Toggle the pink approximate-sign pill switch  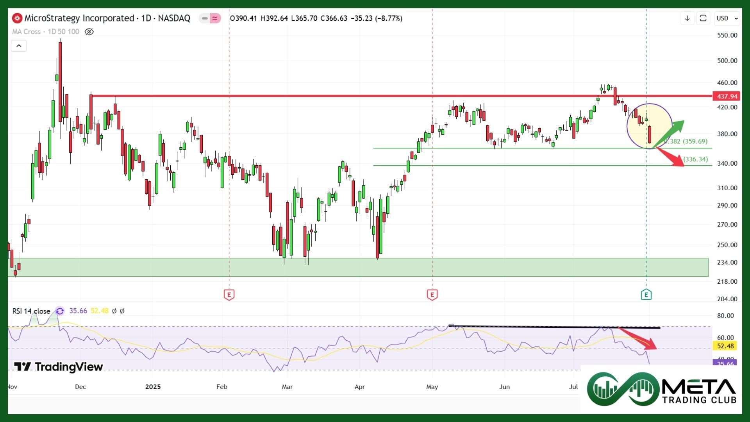(215, 18)
